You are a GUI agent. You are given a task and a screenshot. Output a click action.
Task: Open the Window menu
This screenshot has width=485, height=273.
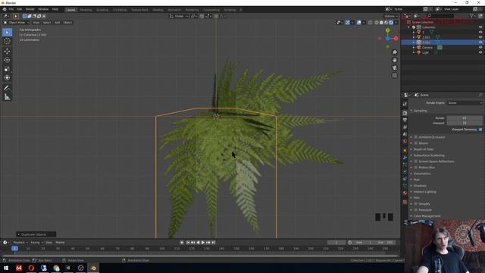pos(43,9)
